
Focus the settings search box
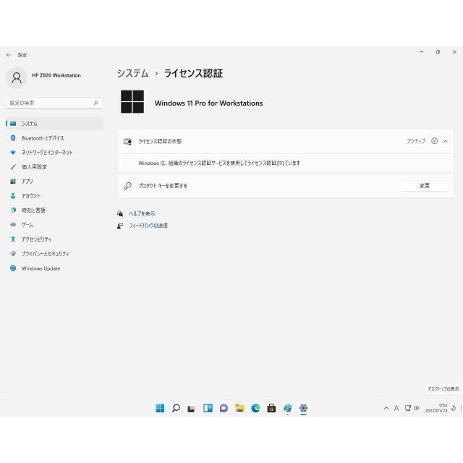point(54,103)
